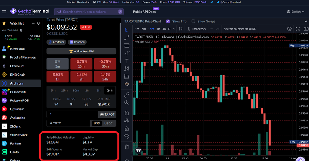Click the TAROT amount input field
Viewport: 309px width, 161px height.
tap(72, 115)
